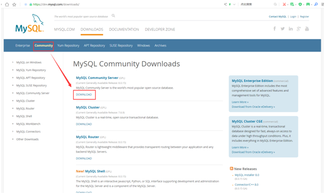The height and width of the screenshot is (194, 325).
Task: Click DOWNLOAD under MySQL Community Server
Action: (x=84, y=95)
